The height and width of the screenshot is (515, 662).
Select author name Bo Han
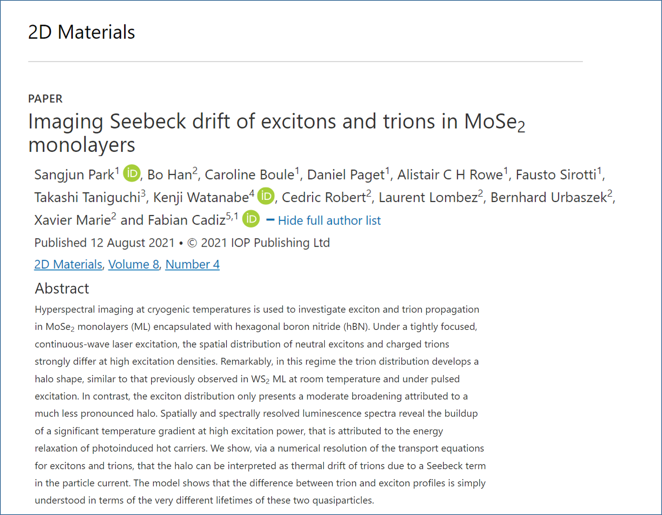click(x=170, y=175)
